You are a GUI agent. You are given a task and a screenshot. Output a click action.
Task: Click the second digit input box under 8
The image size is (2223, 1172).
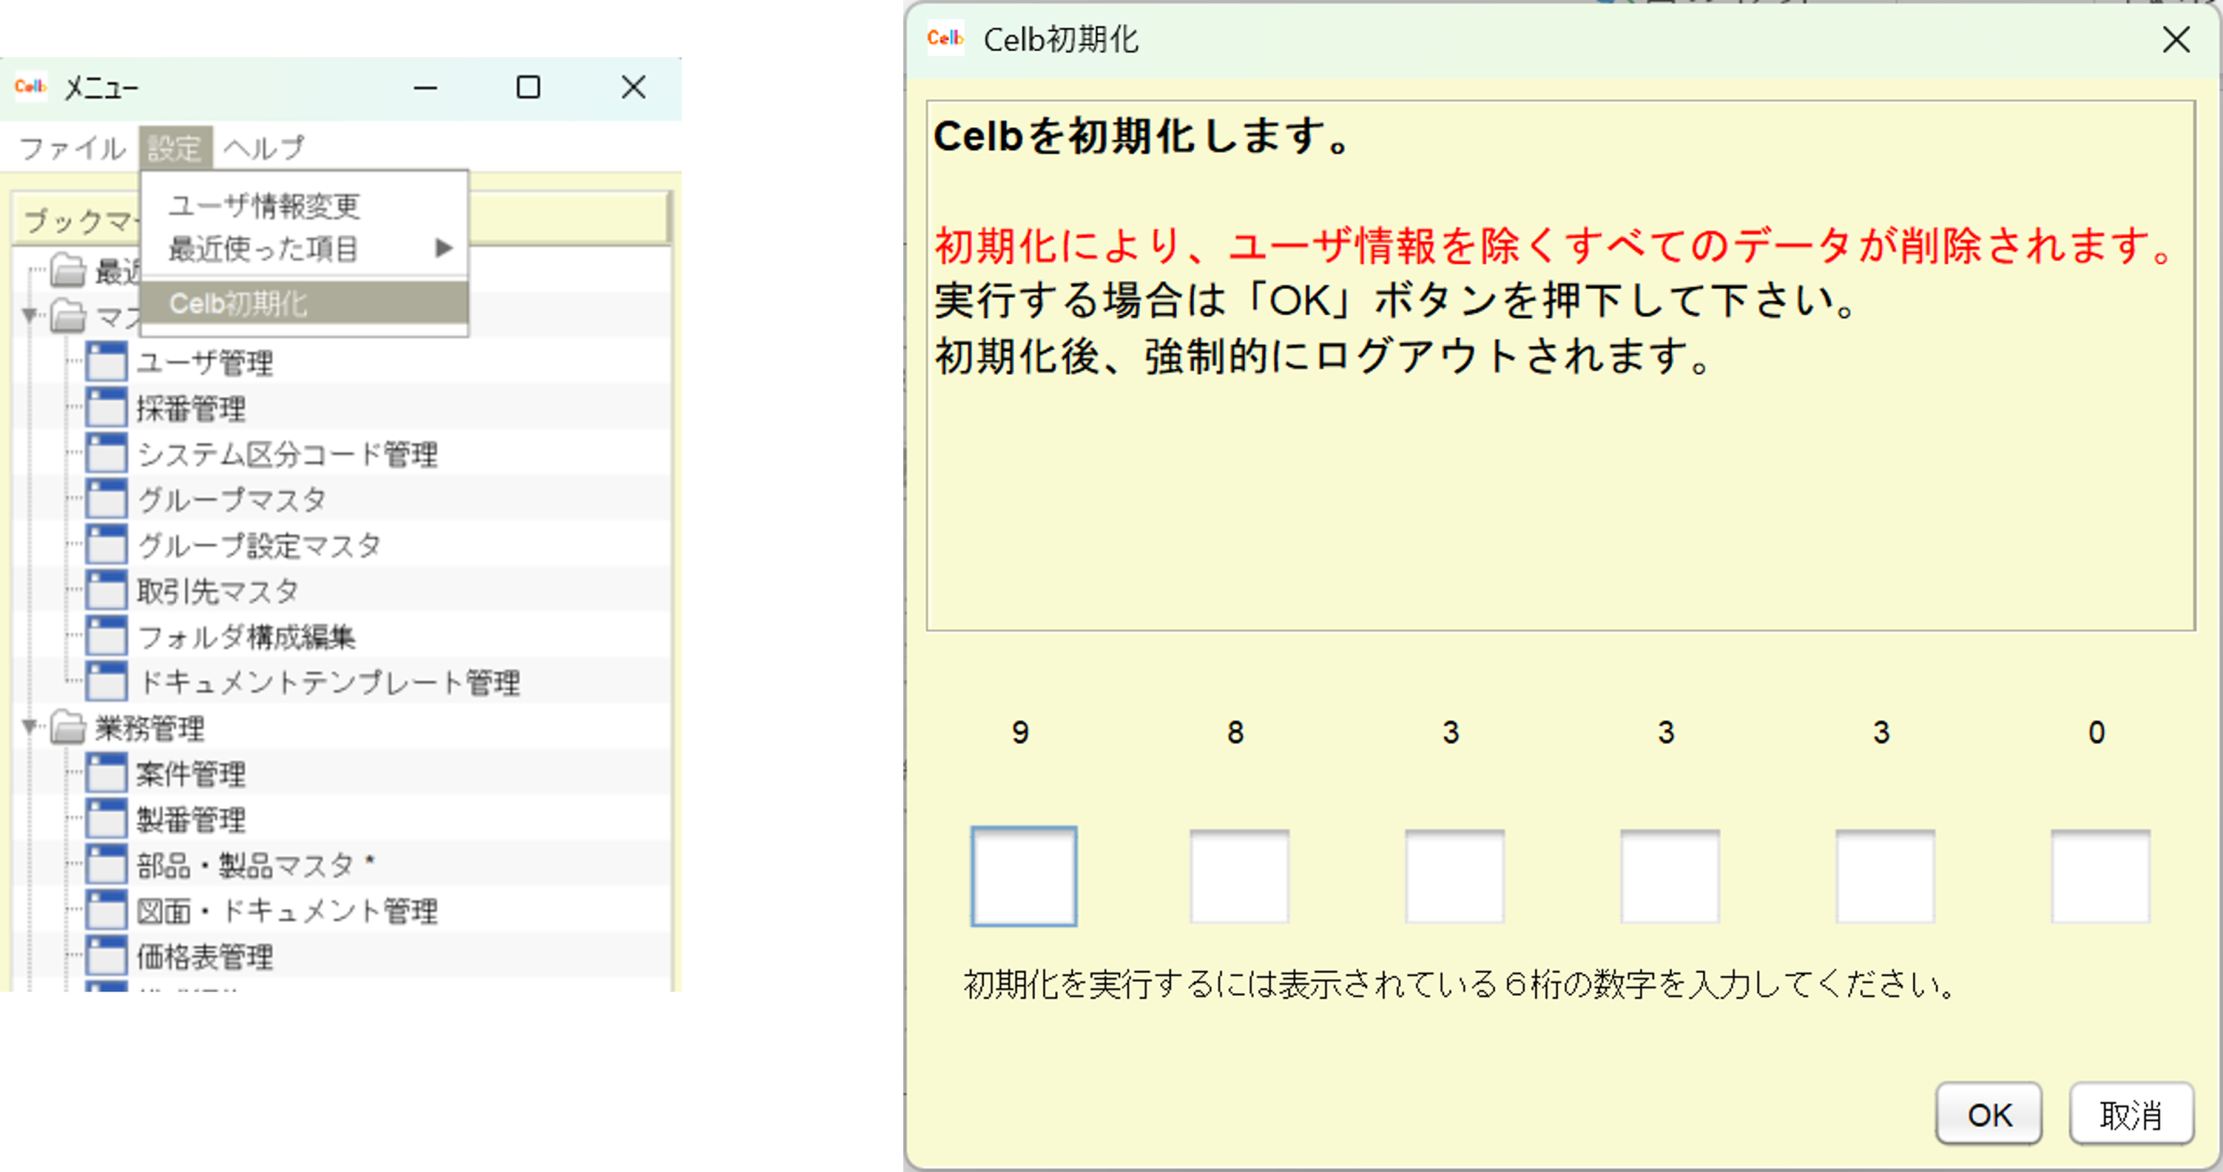coord(1239,876)
